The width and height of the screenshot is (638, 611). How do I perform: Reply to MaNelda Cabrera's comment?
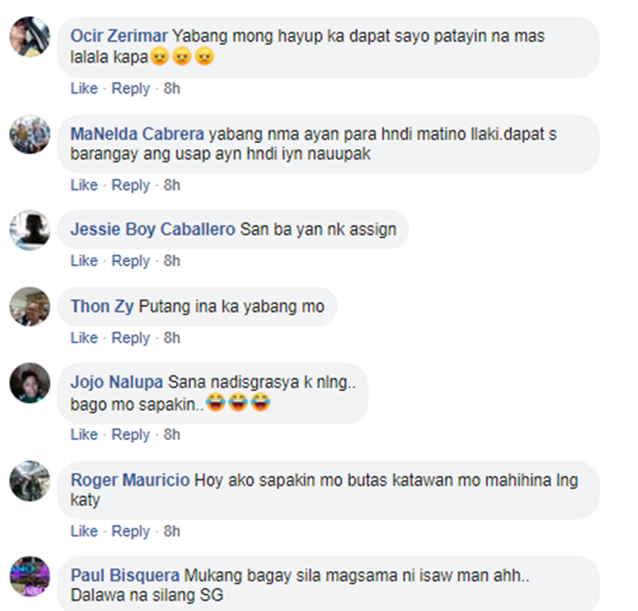pyautogui.click(x=131, y=185)
